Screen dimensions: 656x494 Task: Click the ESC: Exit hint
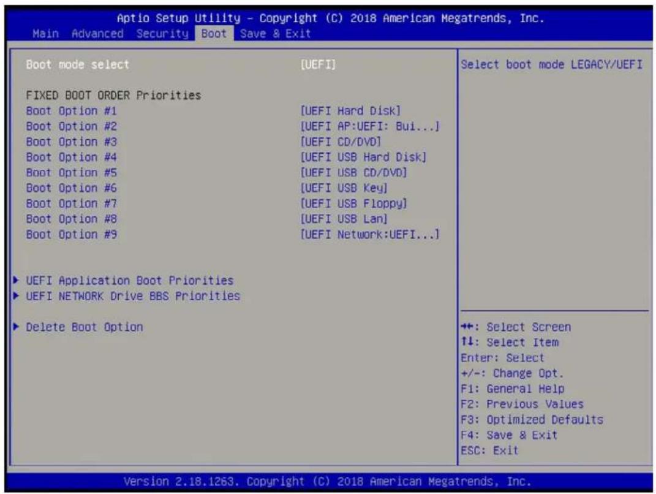pos(489,451)
